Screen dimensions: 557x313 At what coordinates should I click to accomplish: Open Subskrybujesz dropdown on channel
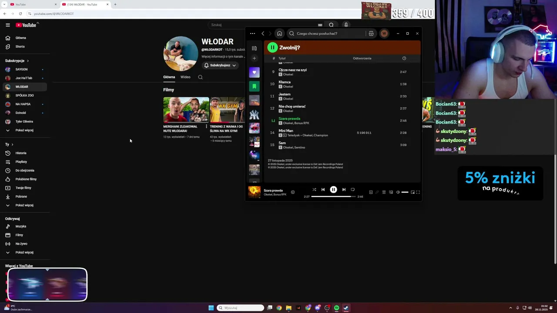click(220, 65)
